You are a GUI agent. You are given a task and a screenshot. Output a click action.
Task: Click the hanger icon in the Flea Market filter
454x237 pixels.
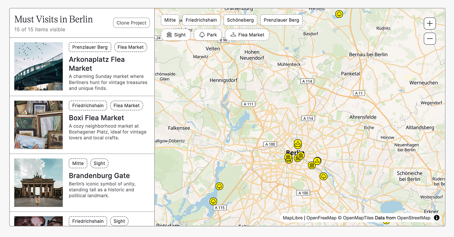tap(233, 35)
